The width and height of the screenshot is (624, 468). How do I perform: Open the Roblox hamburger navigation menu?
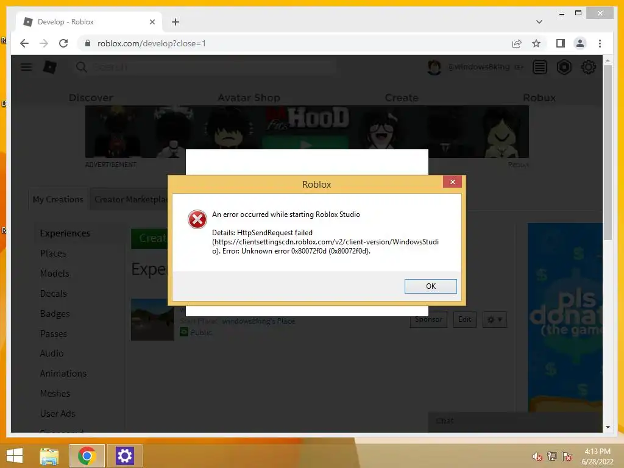26,67
